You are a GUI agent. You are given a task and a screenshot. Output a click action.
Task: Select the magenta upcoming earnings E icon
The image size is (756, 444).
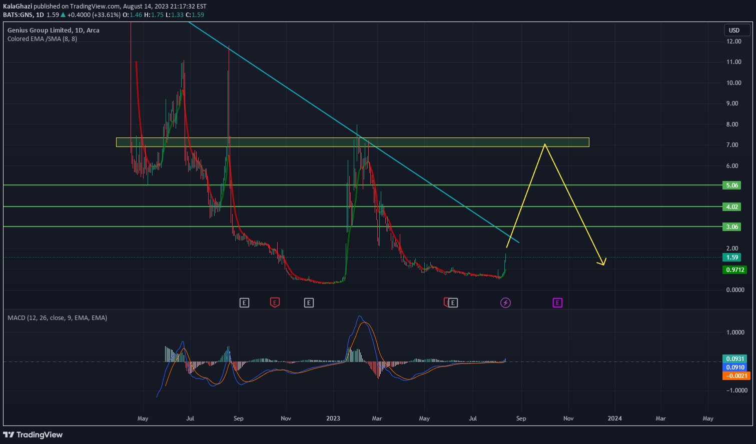coord(557,302)
